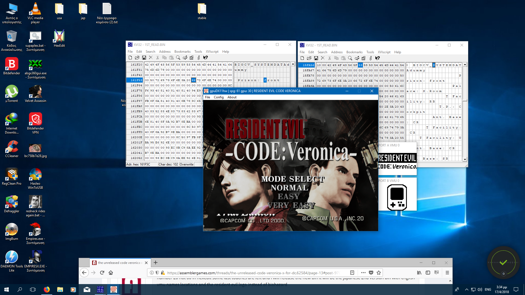Open Windows Start menu
This screenshot has height=295, width=525.
[x=7, y=290]
